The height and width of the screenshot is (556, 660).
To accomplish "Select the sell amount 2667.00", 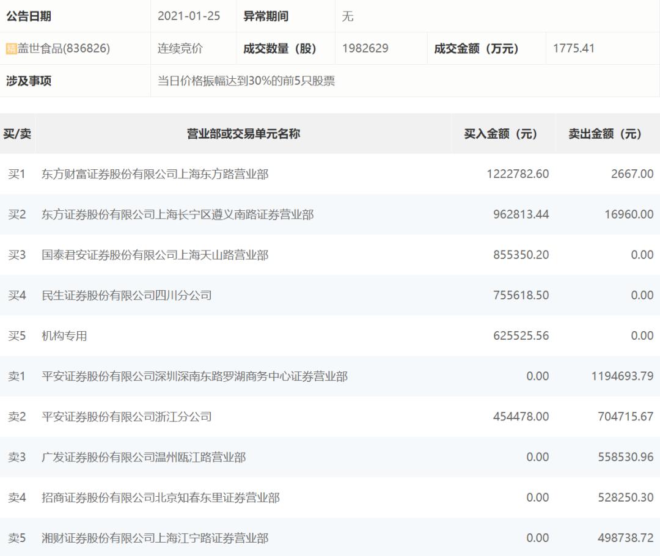I will pyautogui.click(x=632, y=174).
